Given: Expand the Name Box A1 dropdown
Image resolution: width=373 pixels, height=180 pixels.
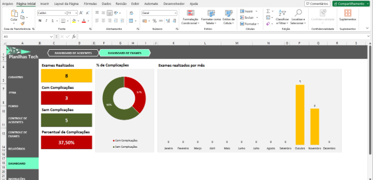Looking at the screenshot, I should coord(52,37).
